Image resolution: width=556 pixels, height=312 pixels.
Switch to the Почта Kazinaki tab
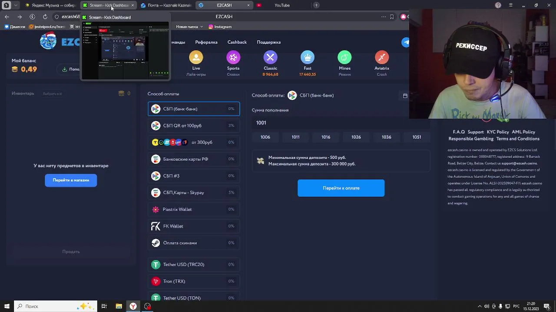coord(166,5)
